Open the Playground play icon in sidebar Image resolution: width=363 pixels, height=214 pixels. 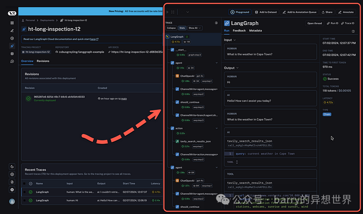tap(12, 38)
